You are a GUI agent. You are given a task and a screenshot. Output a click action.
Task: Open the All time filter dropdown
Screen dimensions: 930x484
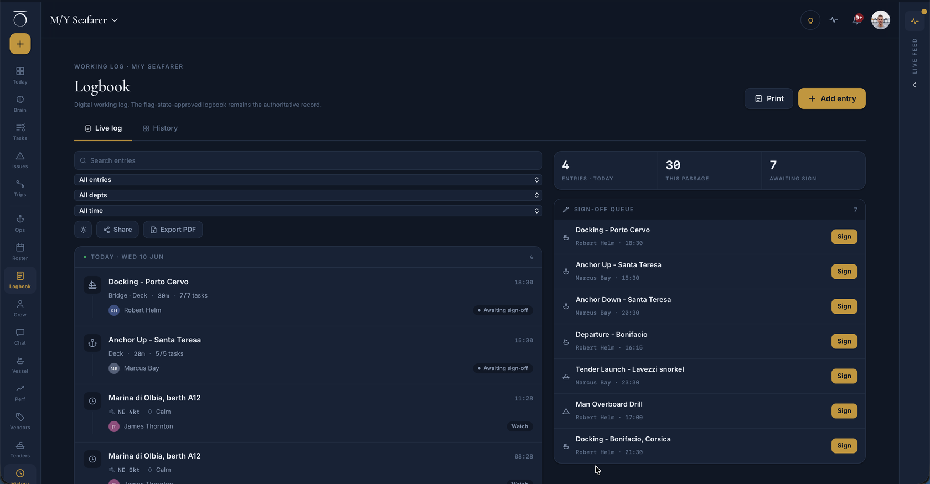coord(308,211)
